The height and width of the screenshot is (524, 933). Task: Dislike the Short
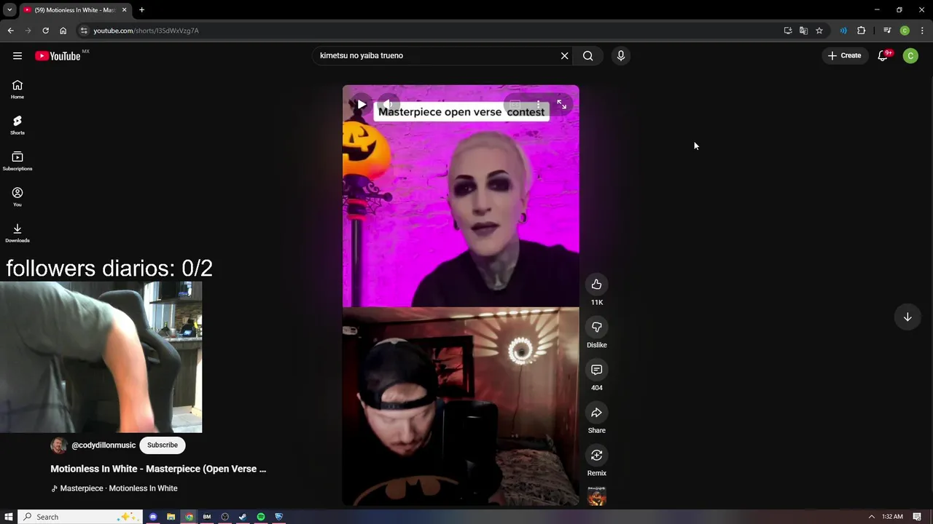[596, 327]
